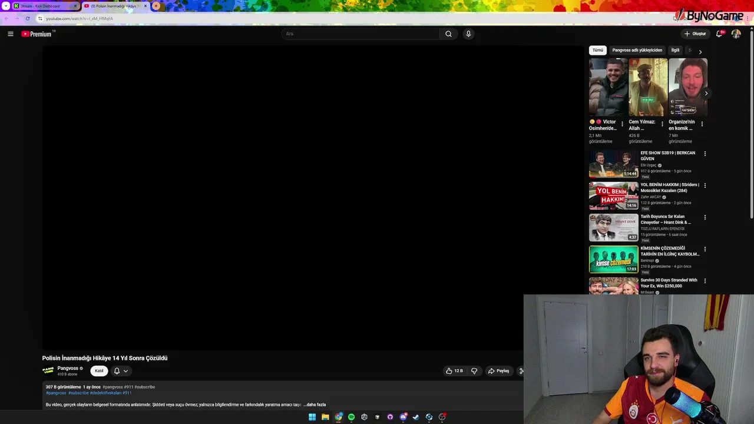
Task: Expand description with daha fazla
Action: [315, 405]
